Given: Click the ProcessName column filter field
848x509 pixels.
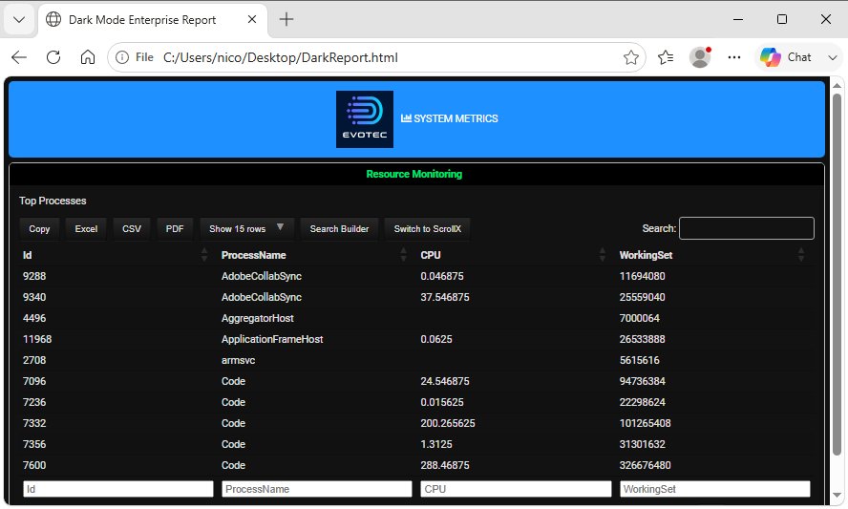Looking at the screenshot, I should [x=317, y=489].
